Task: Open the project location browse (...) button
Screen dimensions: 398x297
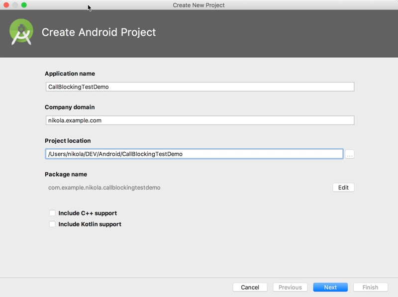Action: click(x=349, y=155)
